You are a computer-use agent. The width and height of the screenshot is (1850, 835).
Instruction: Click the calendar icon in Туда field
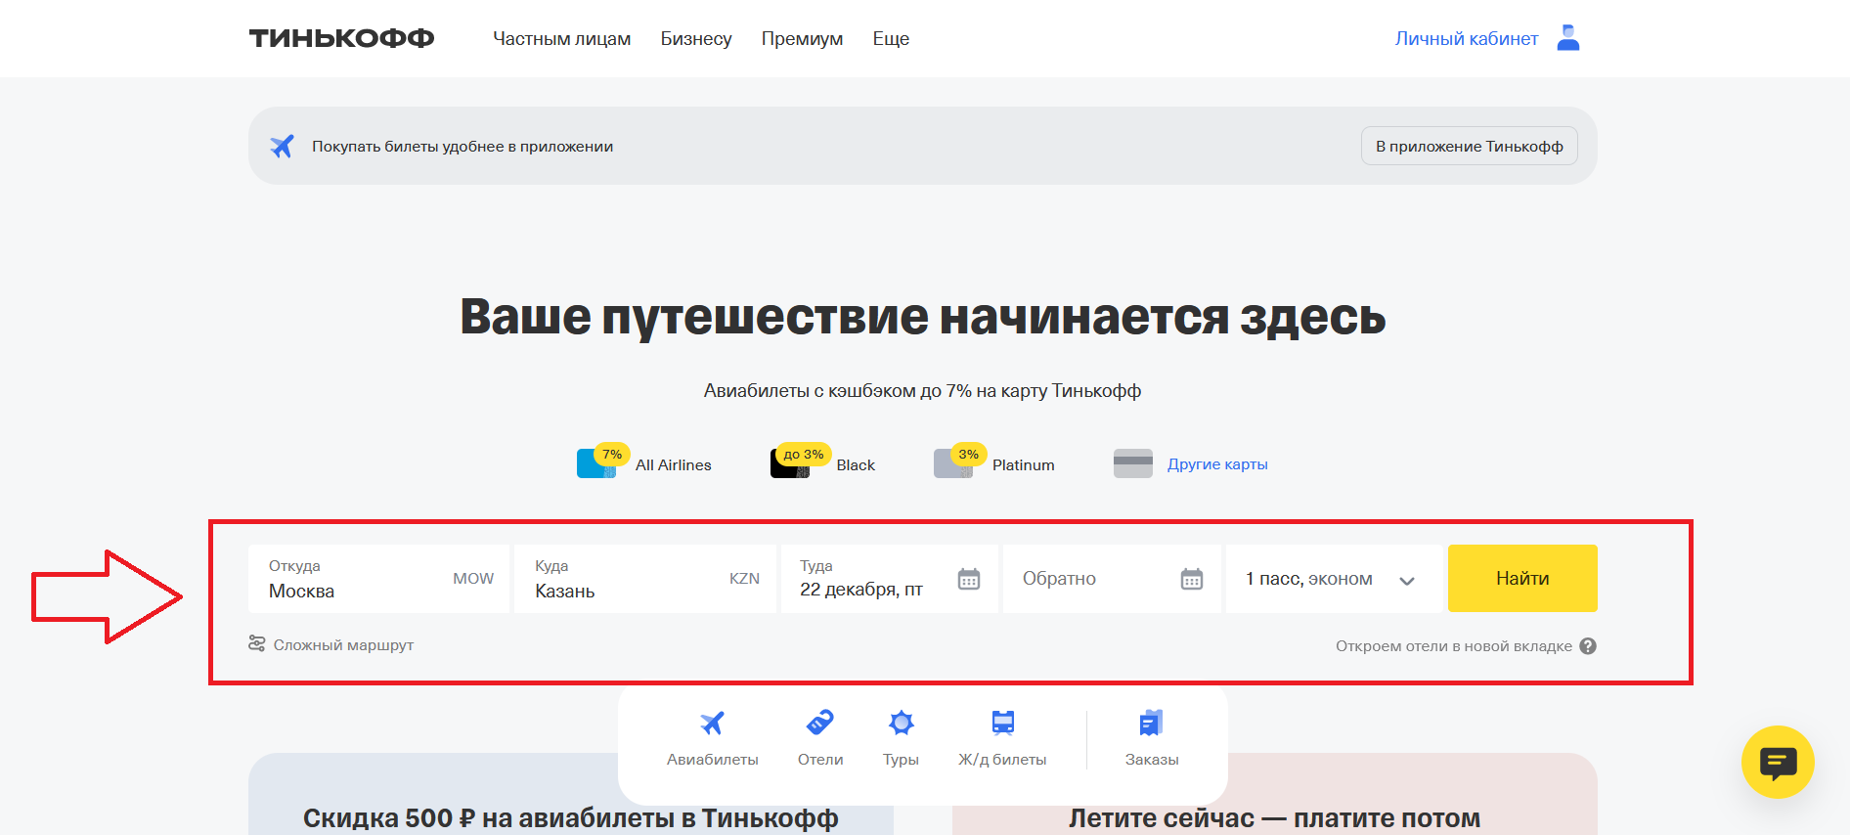968,579
